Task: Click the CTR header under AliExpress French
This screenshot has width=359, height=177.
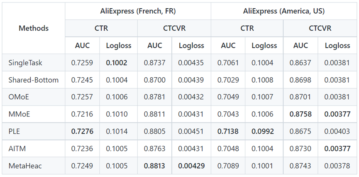Action: tap(101, 28)
